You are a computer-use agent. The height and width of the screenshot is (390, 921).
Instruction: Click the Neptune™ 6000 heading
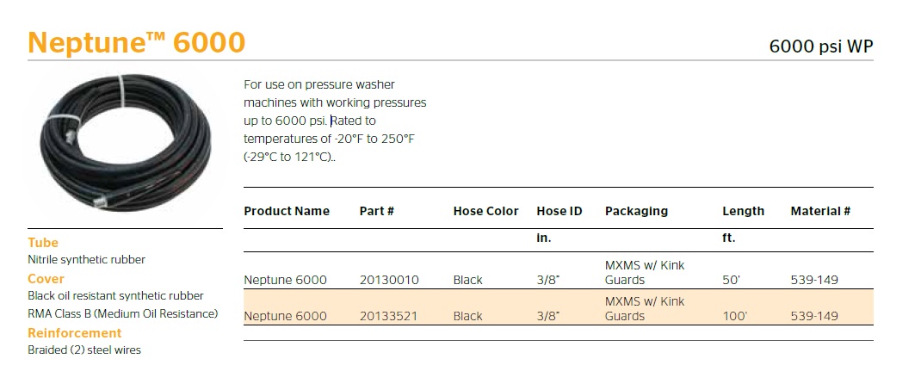137,42
